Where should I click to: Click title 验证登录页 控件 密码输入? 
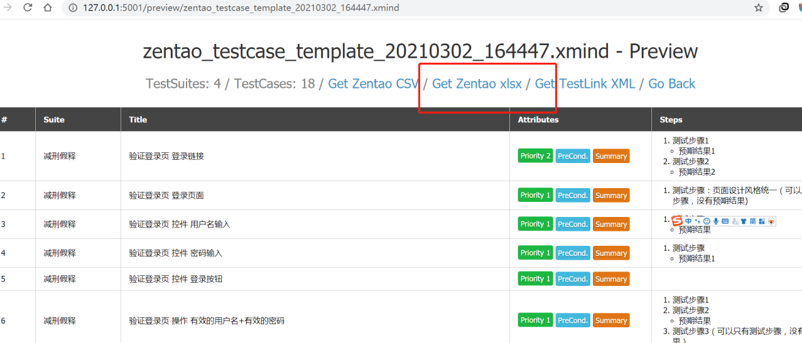coord(175,253)
